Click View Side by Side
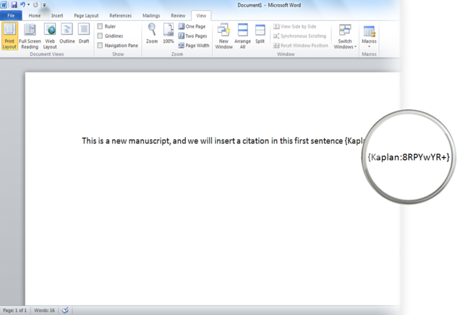The width and height of the screenshot is (463, 315). (x=294, y=26)
